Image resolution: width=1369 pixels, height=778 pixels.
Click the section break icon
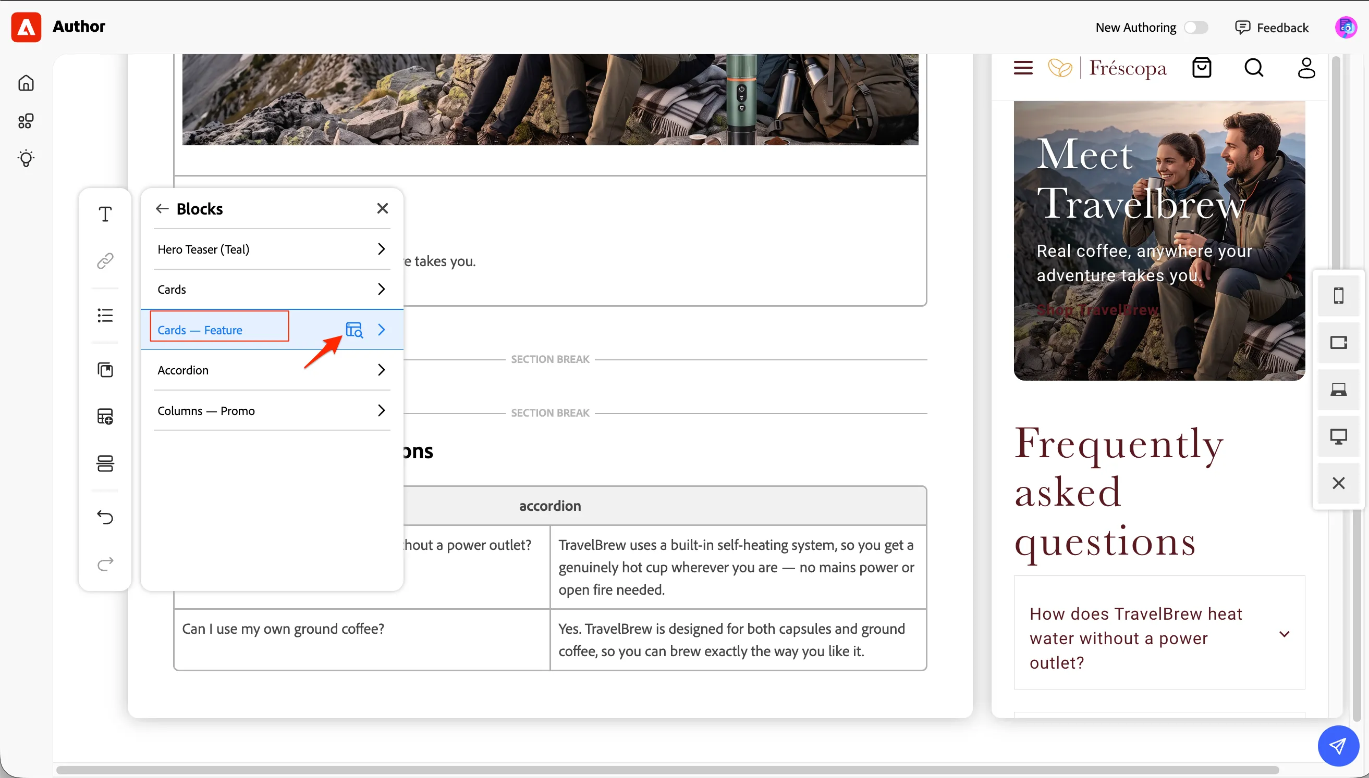(105, 463)
